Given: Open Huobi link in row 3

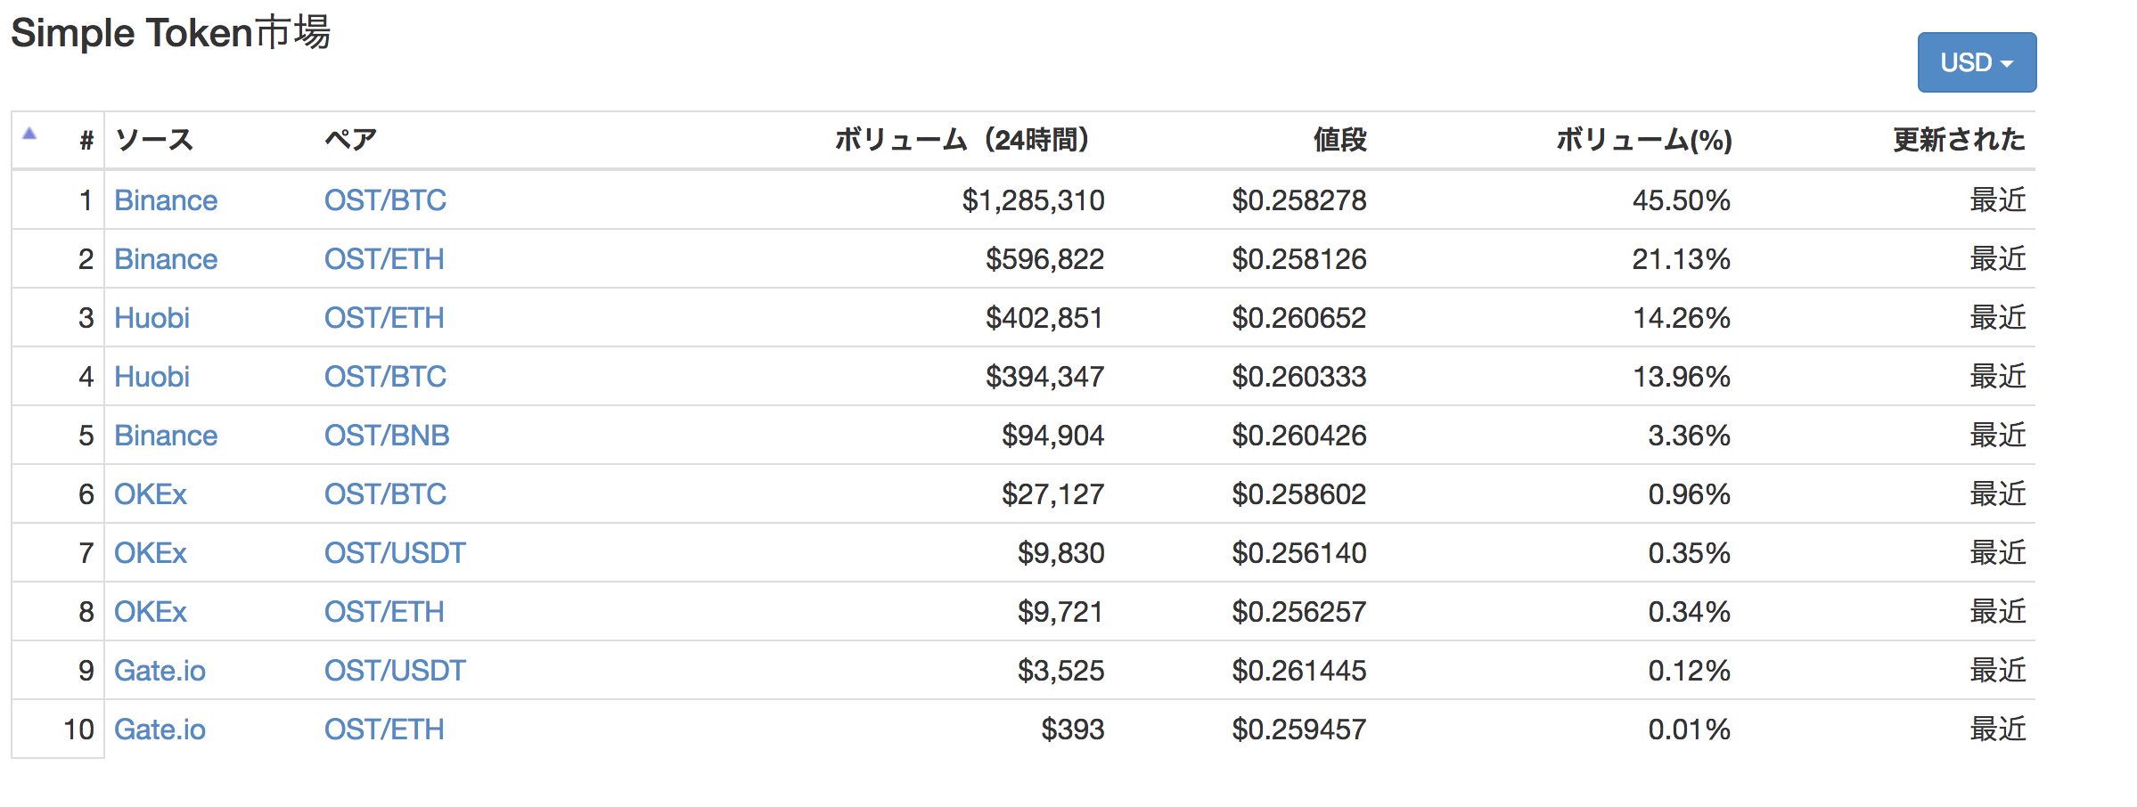Looking at the screenshot, I should point(151,318).
